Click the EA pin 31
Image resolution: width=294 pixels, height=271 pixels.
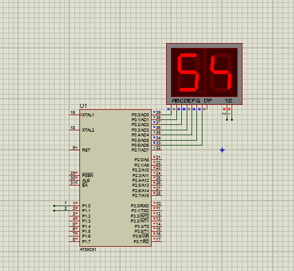pyautogui.click(x=75, y=185)
